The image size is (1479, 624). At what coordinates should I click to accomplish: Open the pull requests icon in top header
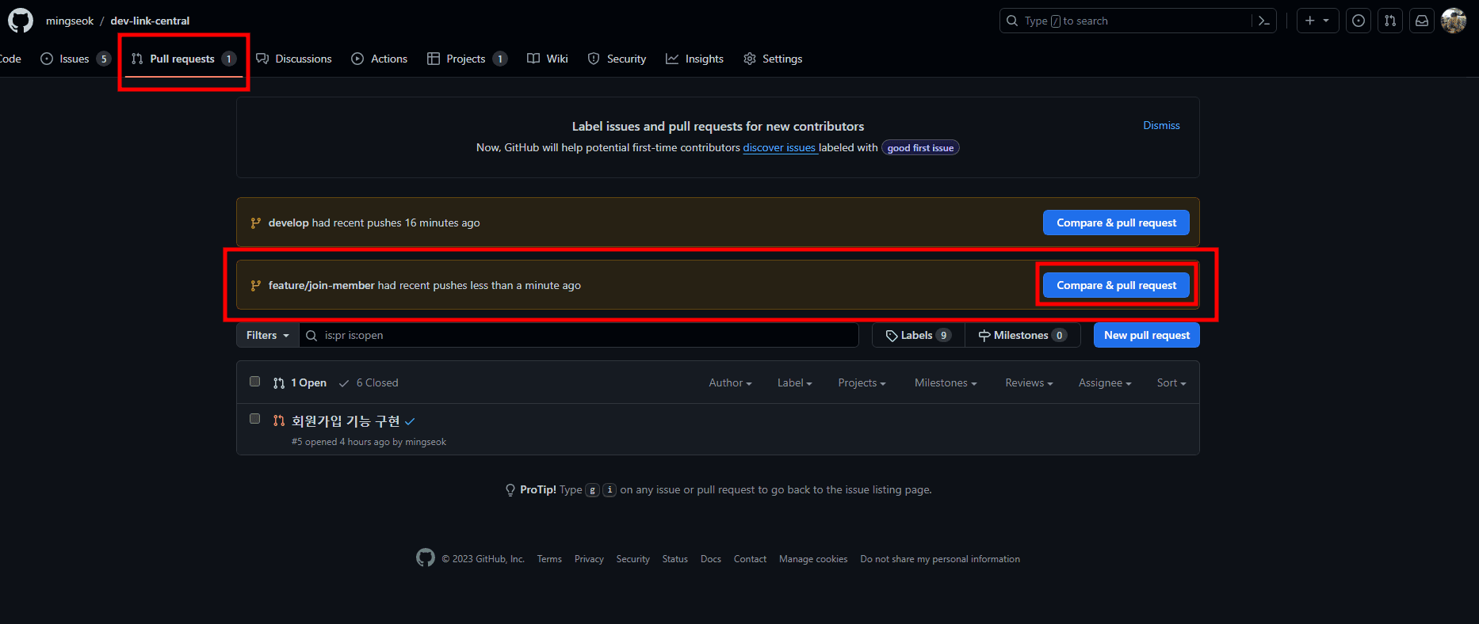pos(1390,21)
